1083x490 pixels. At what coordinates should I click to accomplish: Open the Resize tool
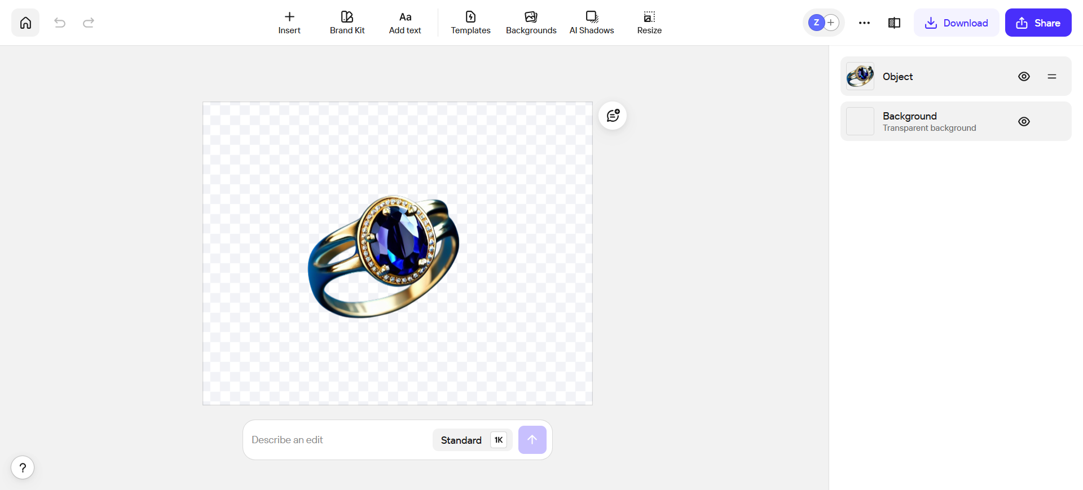click(649, 23)
